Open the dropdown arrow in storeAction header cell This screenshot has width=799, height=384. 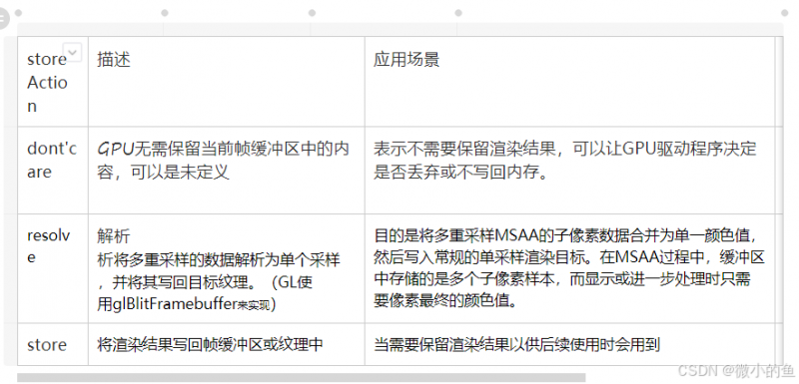[72, 52]
